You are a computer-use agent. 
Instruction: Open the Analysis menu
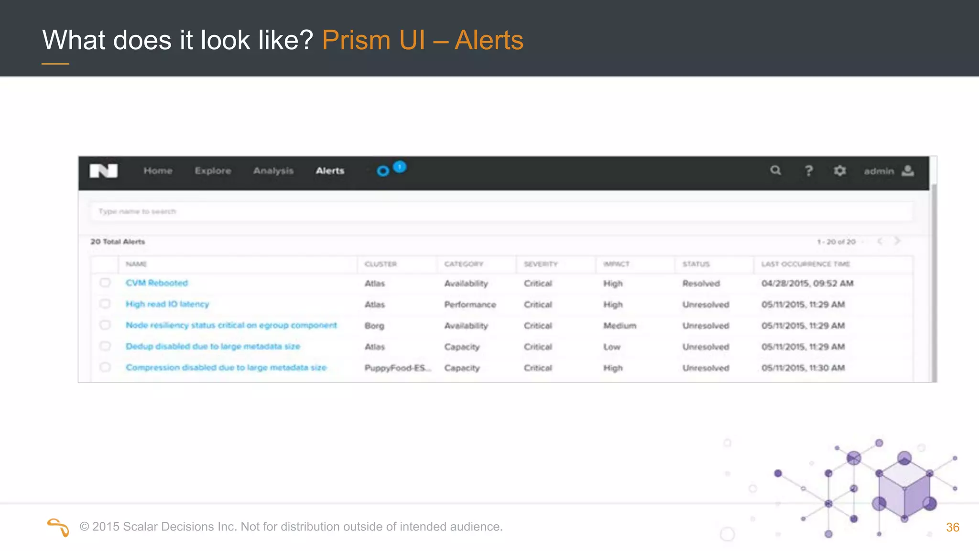(273, 171)
